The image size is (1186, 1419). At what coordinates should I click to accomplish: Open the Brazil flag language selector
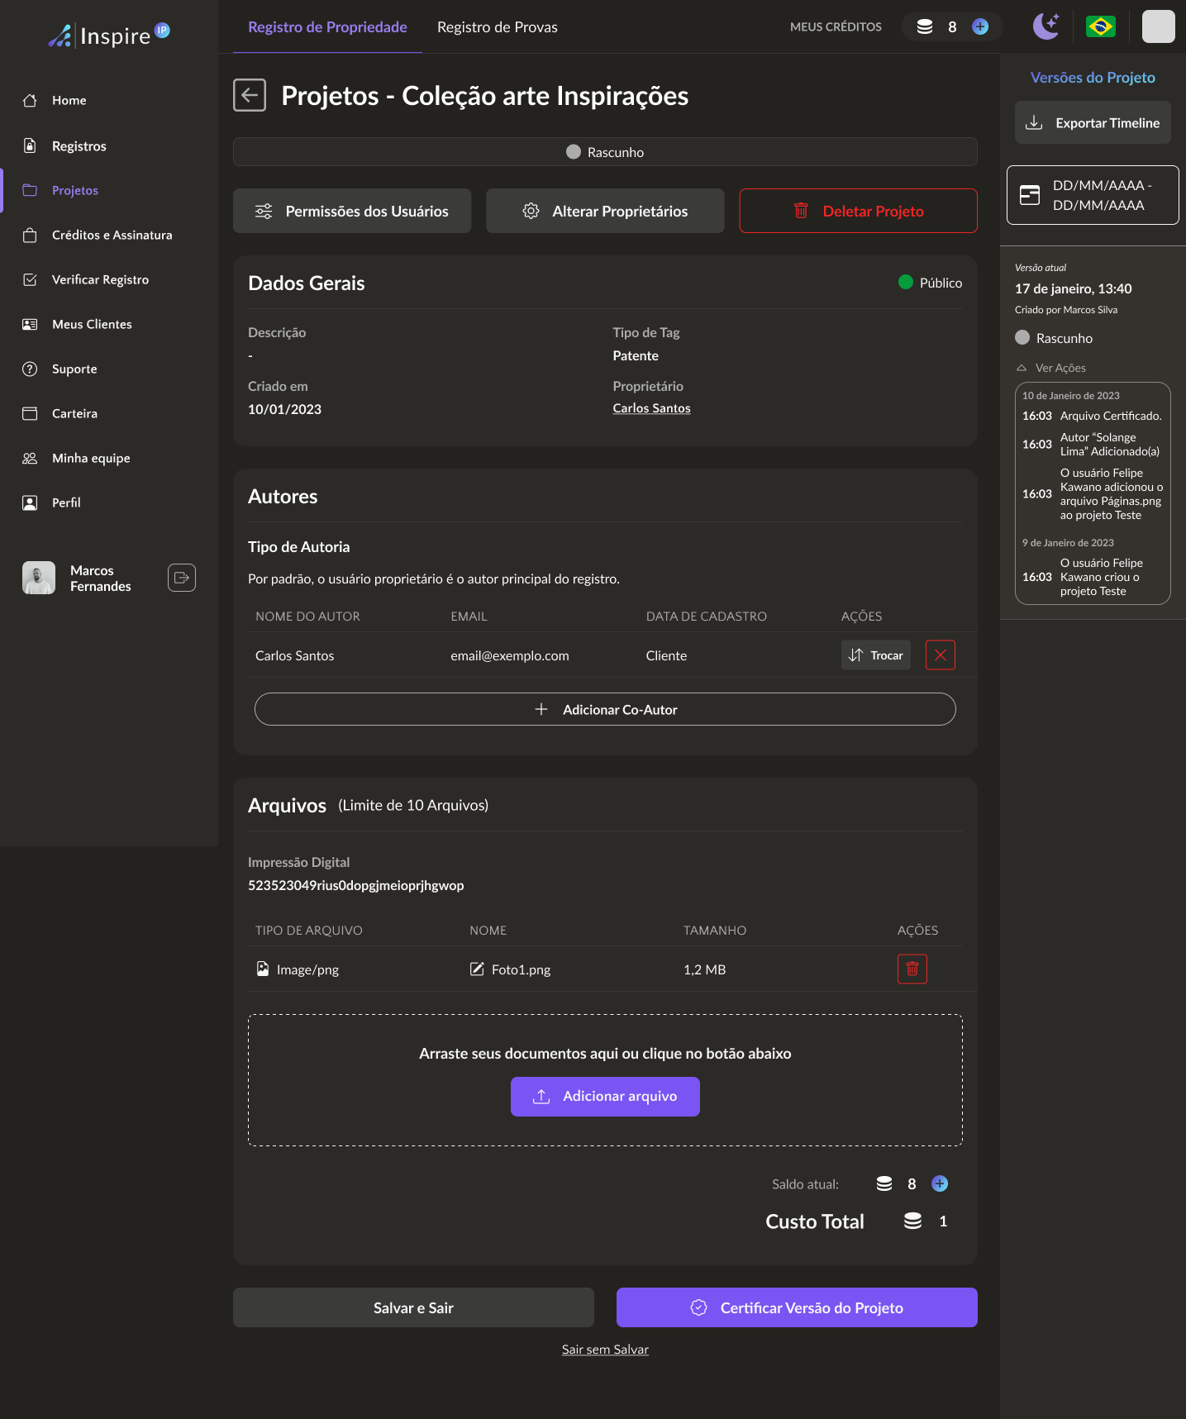1100,26
